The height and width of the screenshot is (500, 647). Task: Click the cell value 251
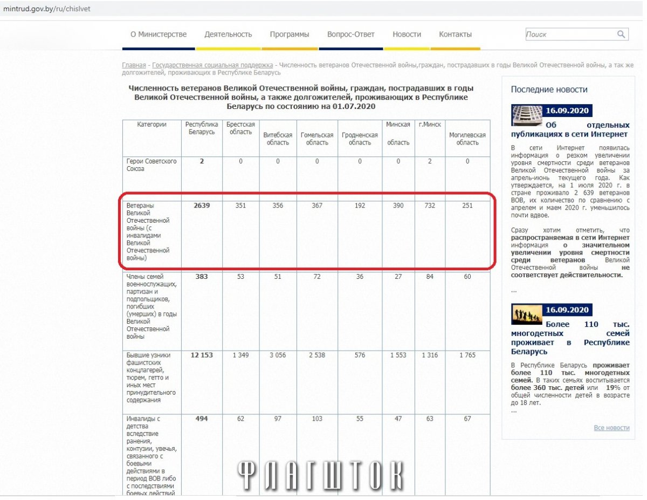tap(467, 206)
